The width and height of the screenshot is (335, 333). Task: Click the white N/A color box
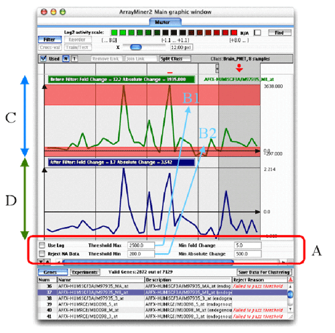pos(257,33)
